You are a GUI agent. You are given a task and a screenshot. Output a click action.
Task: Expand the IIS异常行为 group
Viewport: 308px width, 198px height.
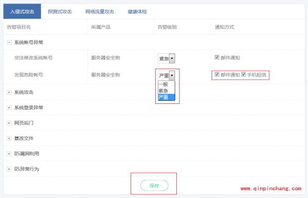coord(9,169)
